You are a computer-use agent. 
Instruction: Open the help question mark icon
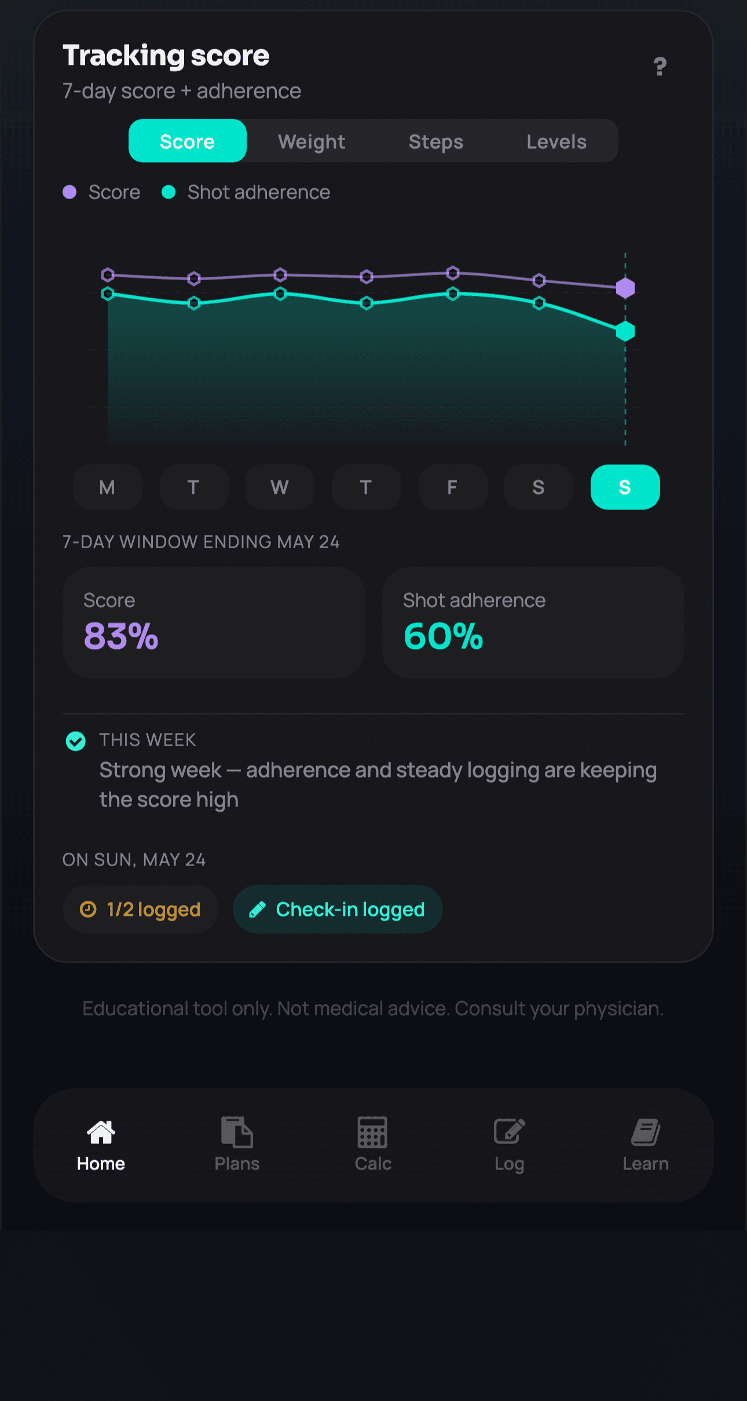tap(660, 67)
